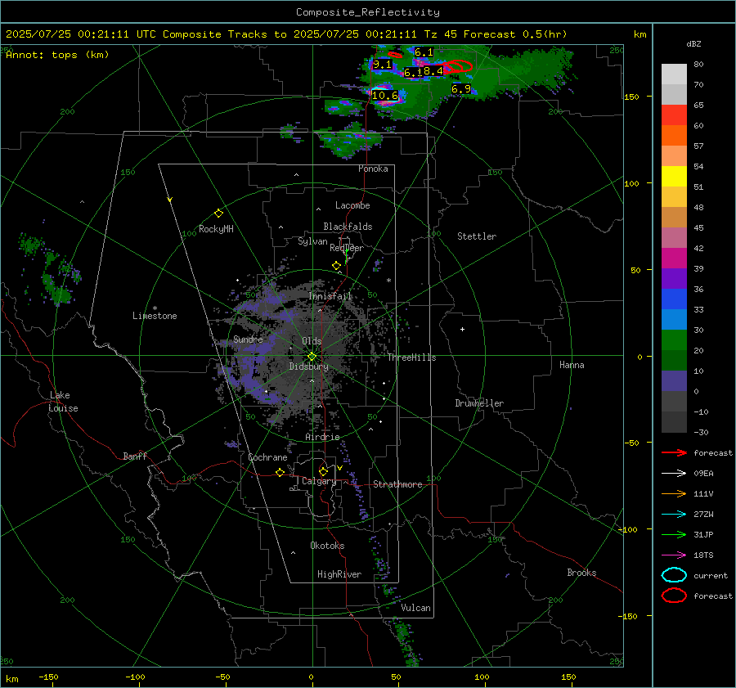Viewport: 736px width, 688px height.
Task: Click the Stettler city label
Action: [477, 236]
